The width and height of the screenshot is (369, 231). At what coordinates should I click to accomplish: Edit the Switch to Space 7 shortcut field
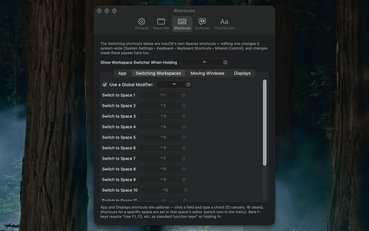tap(163, 159)
